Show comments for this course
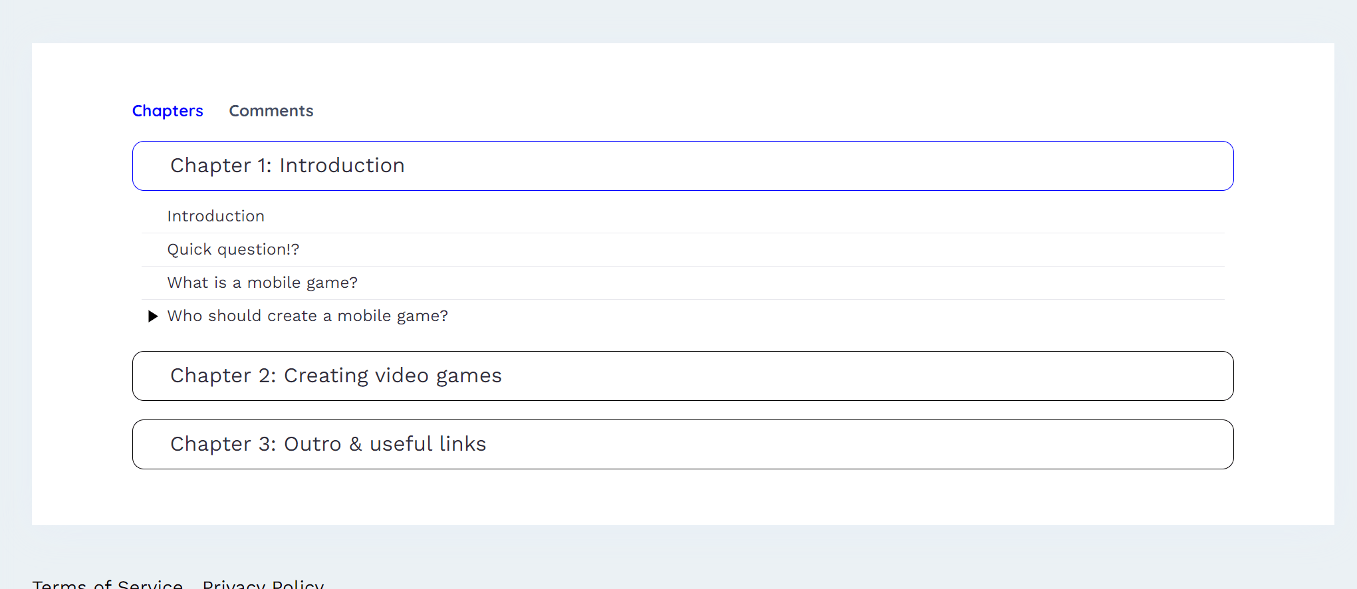This screenshot has width=1357, height=589. tap(271, 111)
